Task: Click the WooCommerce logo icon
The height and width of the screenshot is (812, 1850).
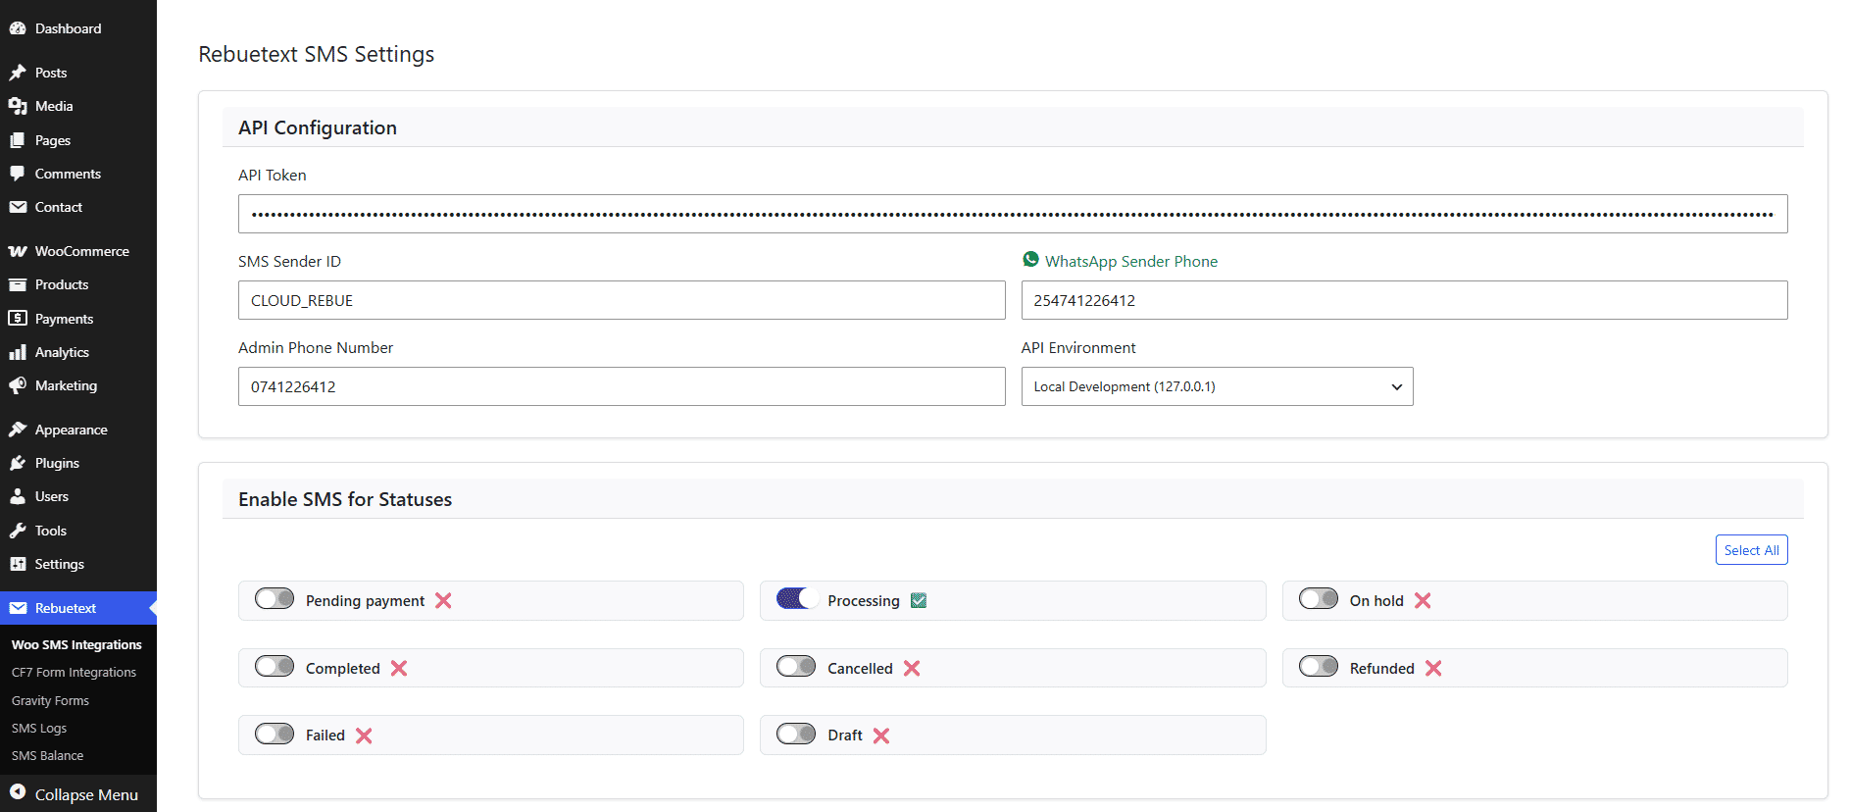Action: 18,251
